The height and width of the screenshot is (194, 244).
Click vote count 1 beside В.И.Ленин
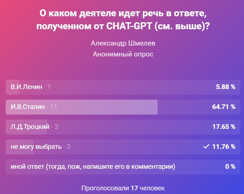[49, 87]
